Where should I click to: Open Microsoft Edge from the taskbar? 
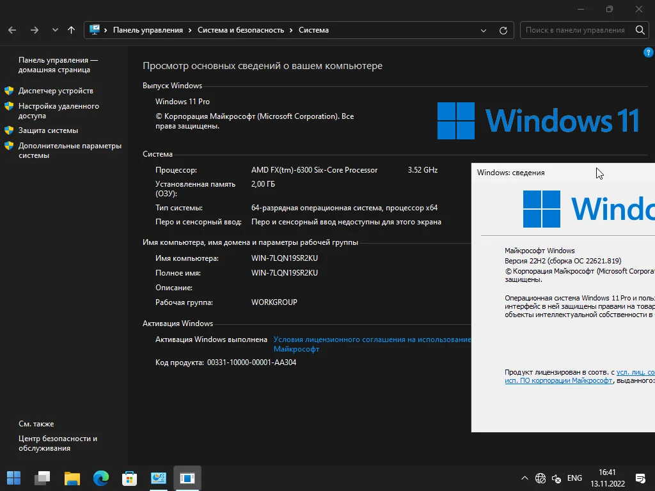point(101,478)
